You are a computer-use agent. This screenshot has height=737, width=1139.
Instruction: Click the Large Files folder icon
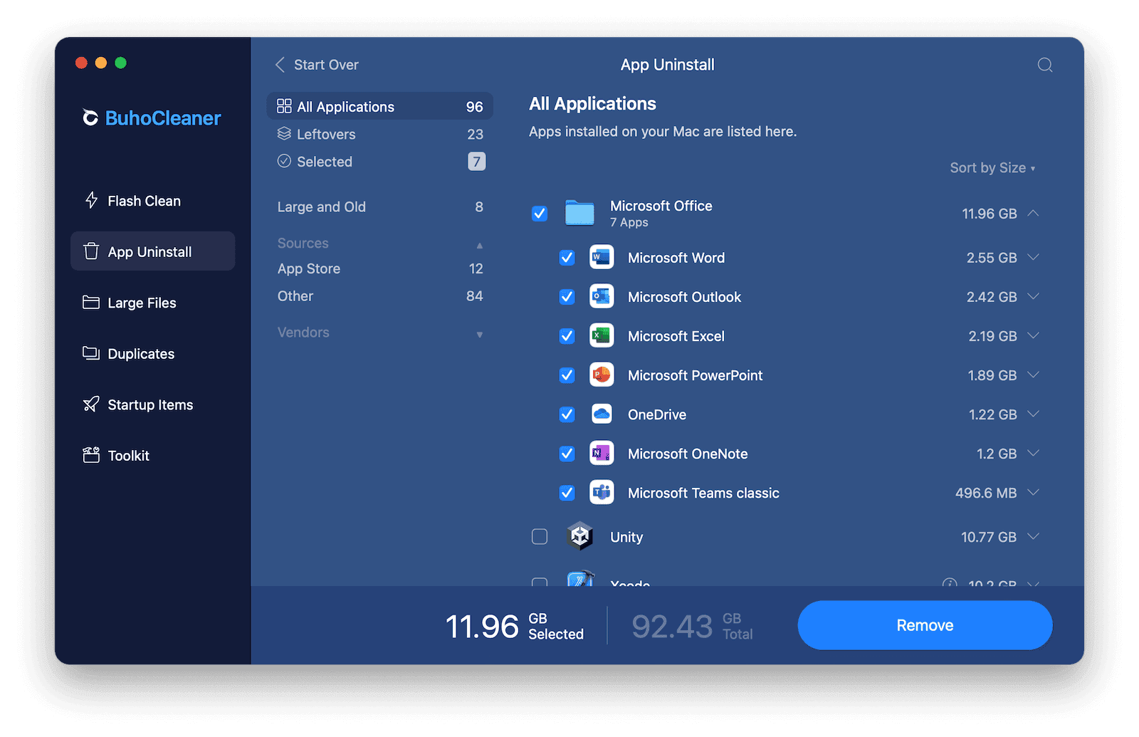pyautogui.click(x=91, y=303)
